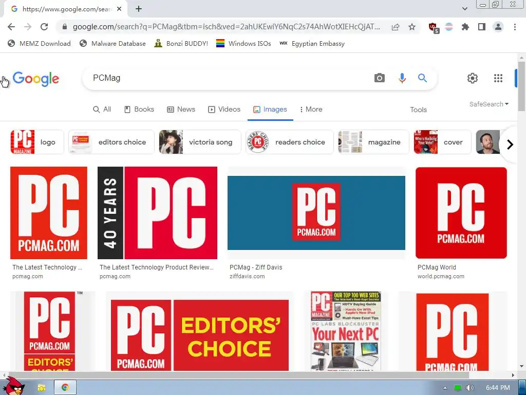Click the 6:44 PM clock
Screen dimensions: 526x395
(498, 388)
